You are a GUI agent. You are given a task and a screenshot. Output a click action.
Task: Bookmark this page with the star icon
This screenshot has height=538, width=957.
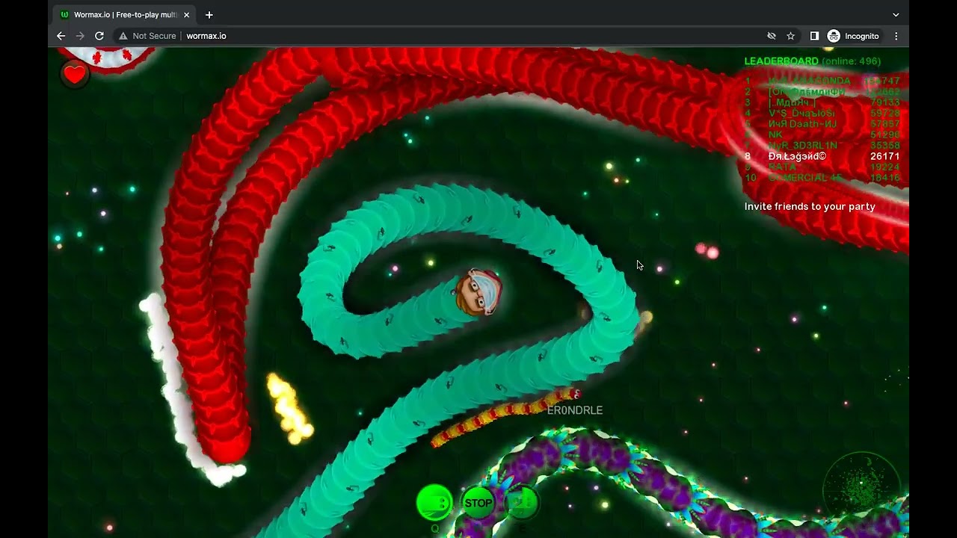point(790,36)
